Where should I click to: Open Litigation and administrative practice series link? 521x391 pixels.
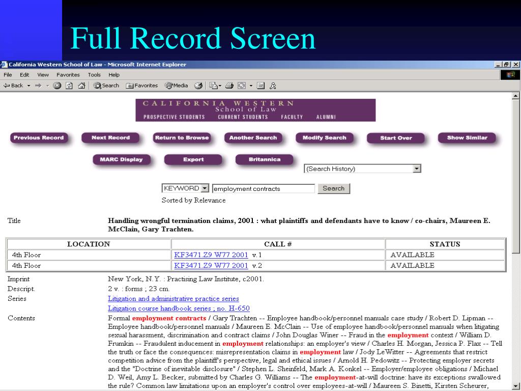tap(173, 298)
